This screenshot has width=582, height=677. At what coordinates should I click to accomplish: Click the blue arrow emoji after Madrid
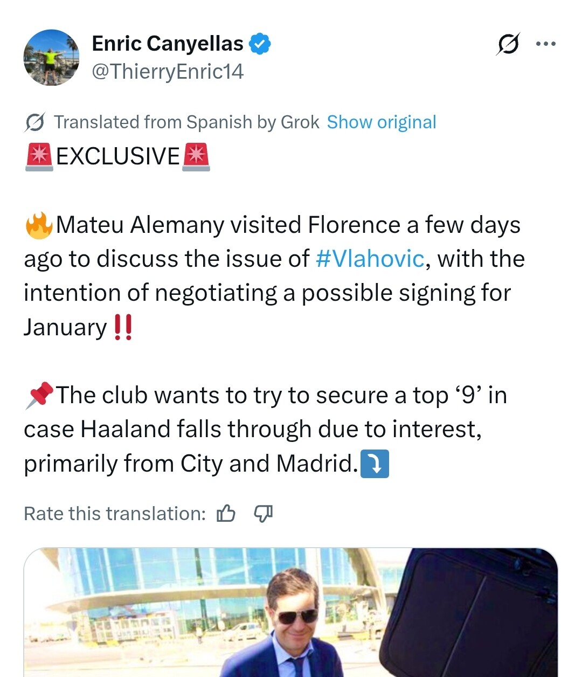[375, 464]
